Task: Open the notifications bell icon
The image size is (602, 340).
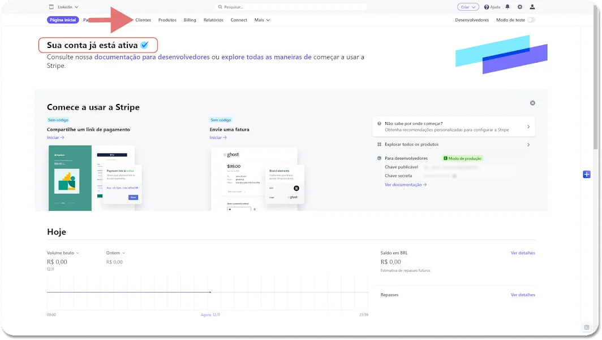Action: [x=508, y=7]
